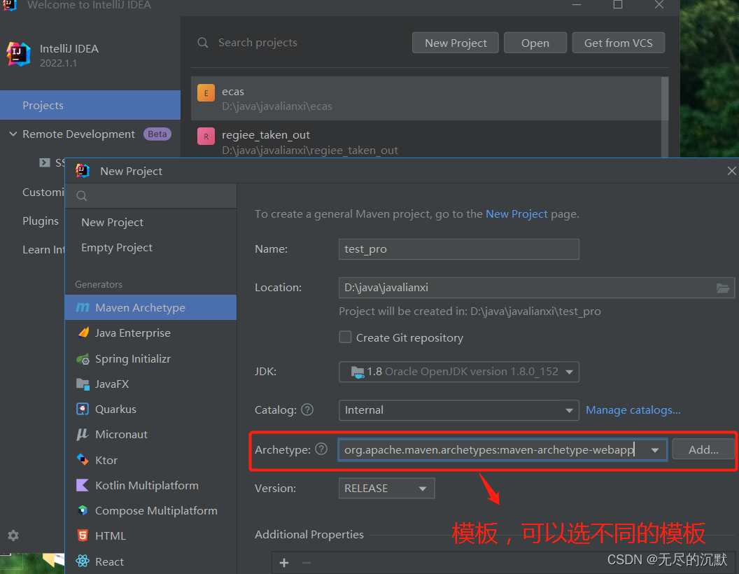Click the Add... archetype button

coord(703,449)
